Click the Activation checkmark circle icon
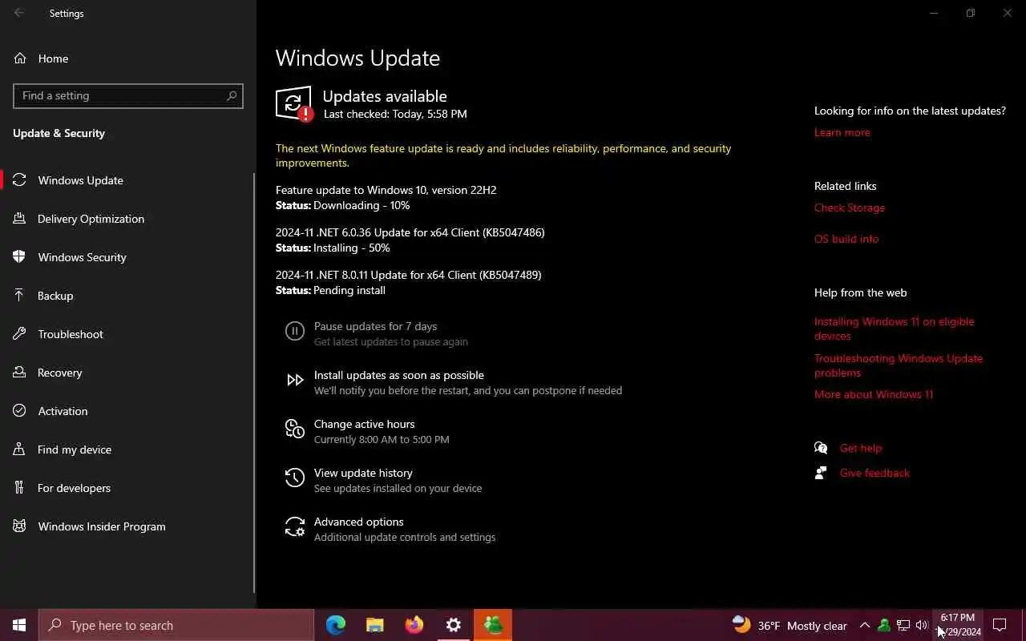 [x=20, y=411]
